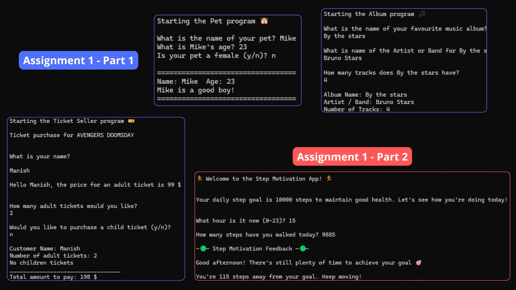The width and height of the screenshot is (516, 290).
Task: Click the Assignment 1 - Part 2 badge
Action: 352,157
